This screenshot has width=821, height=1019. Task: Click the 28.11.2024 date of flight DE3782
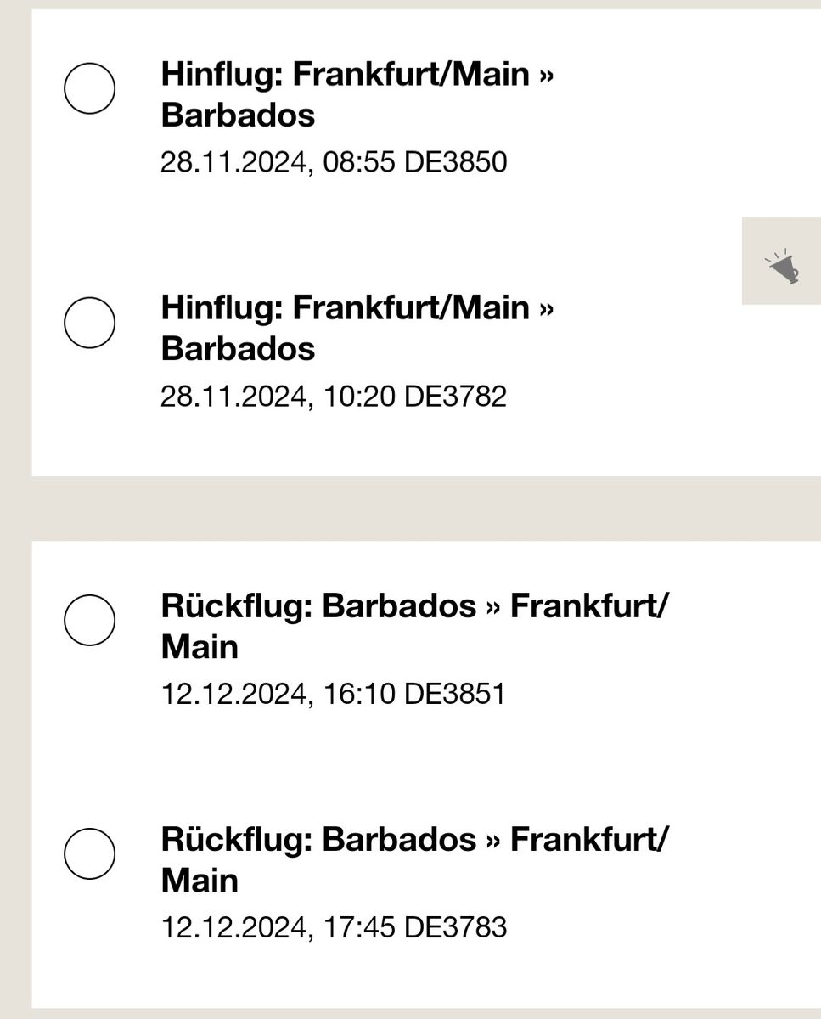click(232, 397)
